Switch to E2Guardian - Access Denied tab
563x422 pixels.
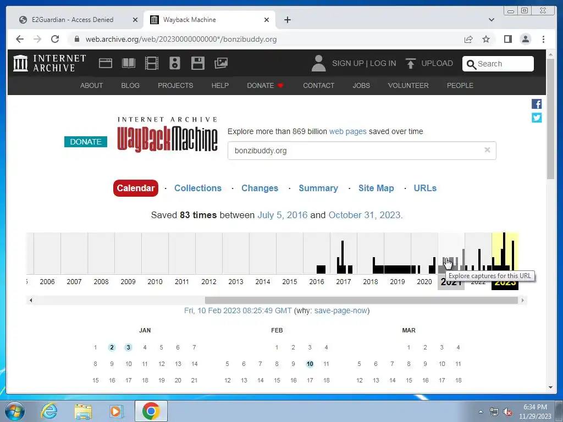pos(73,20)
